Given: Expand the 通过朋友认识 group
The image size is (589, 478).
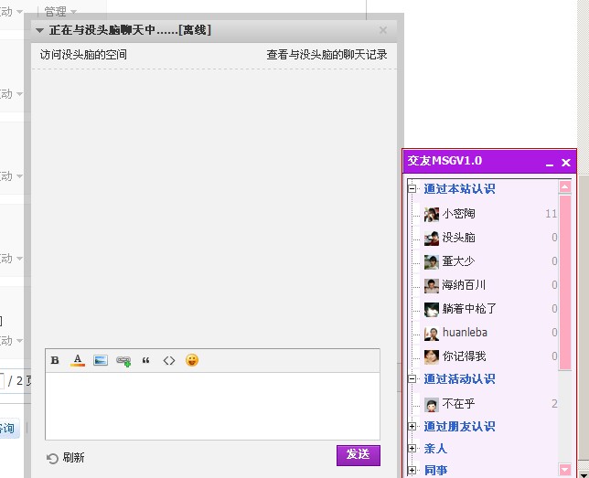Looking at the screenshot, I should [x=412, y=426].
